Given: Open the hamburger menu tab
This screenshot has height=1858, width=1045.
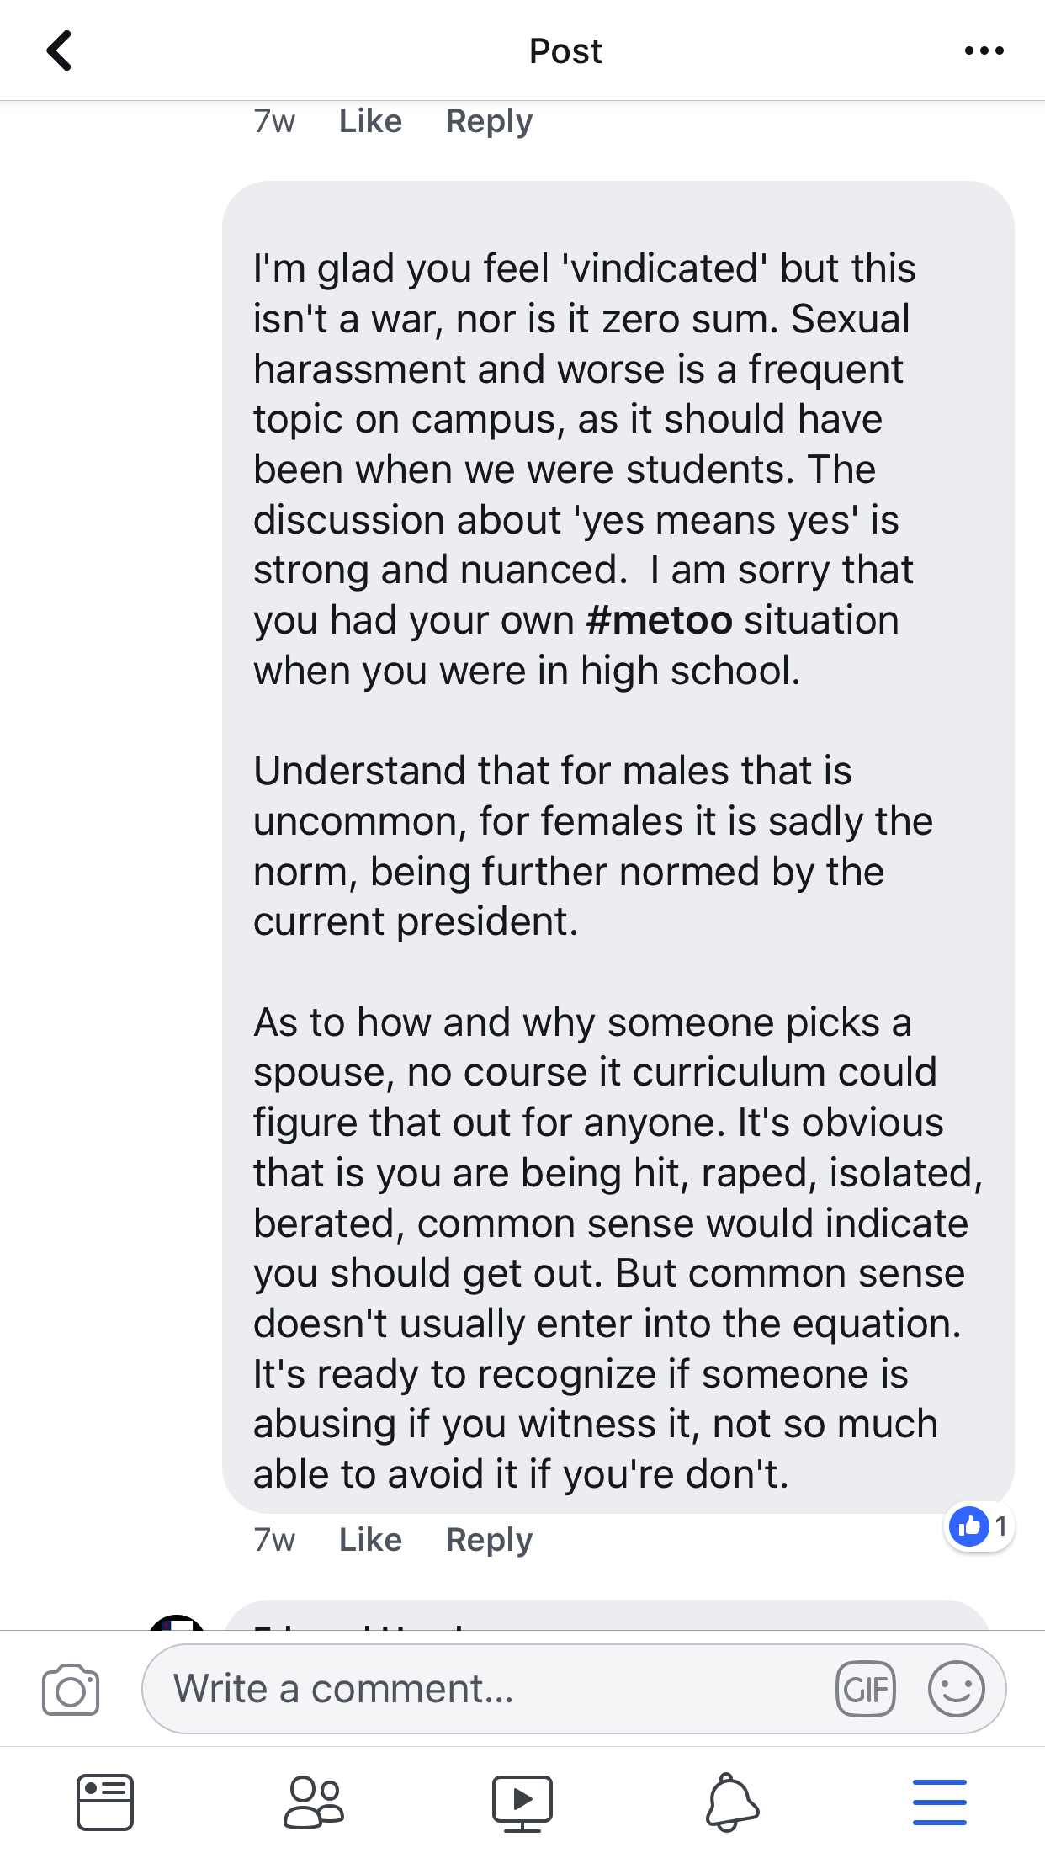Looking at the screenshot, I should pos(940,1802).
